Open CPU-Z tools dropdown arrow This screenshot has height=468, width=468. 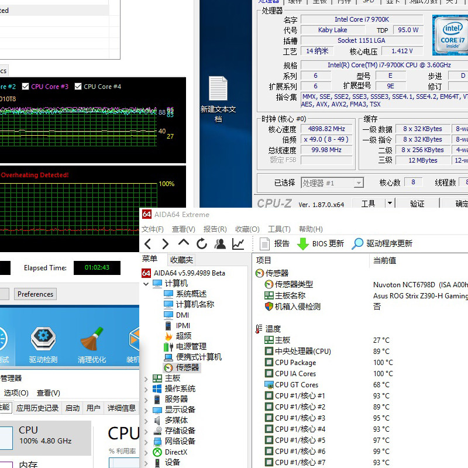pos(390,204)
